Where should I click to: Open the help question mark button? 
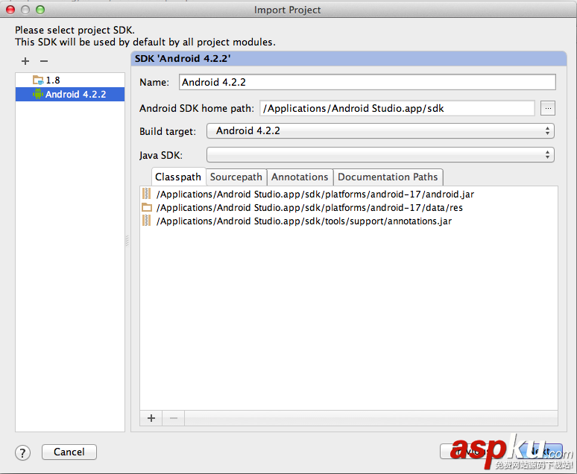click(x=23, y=452)
